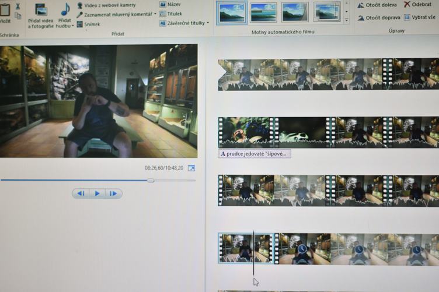The width and height of the screenshot is (439, 292).
Task: Click Vybrat vše select all
Action: (420, 17)
